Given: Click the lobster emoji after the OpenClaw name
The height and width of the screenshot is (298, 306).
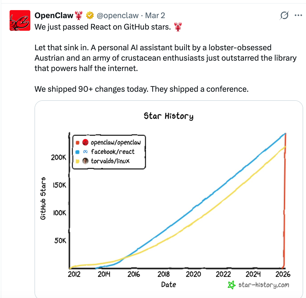Looking at the screenshot, I should [79, 16].
